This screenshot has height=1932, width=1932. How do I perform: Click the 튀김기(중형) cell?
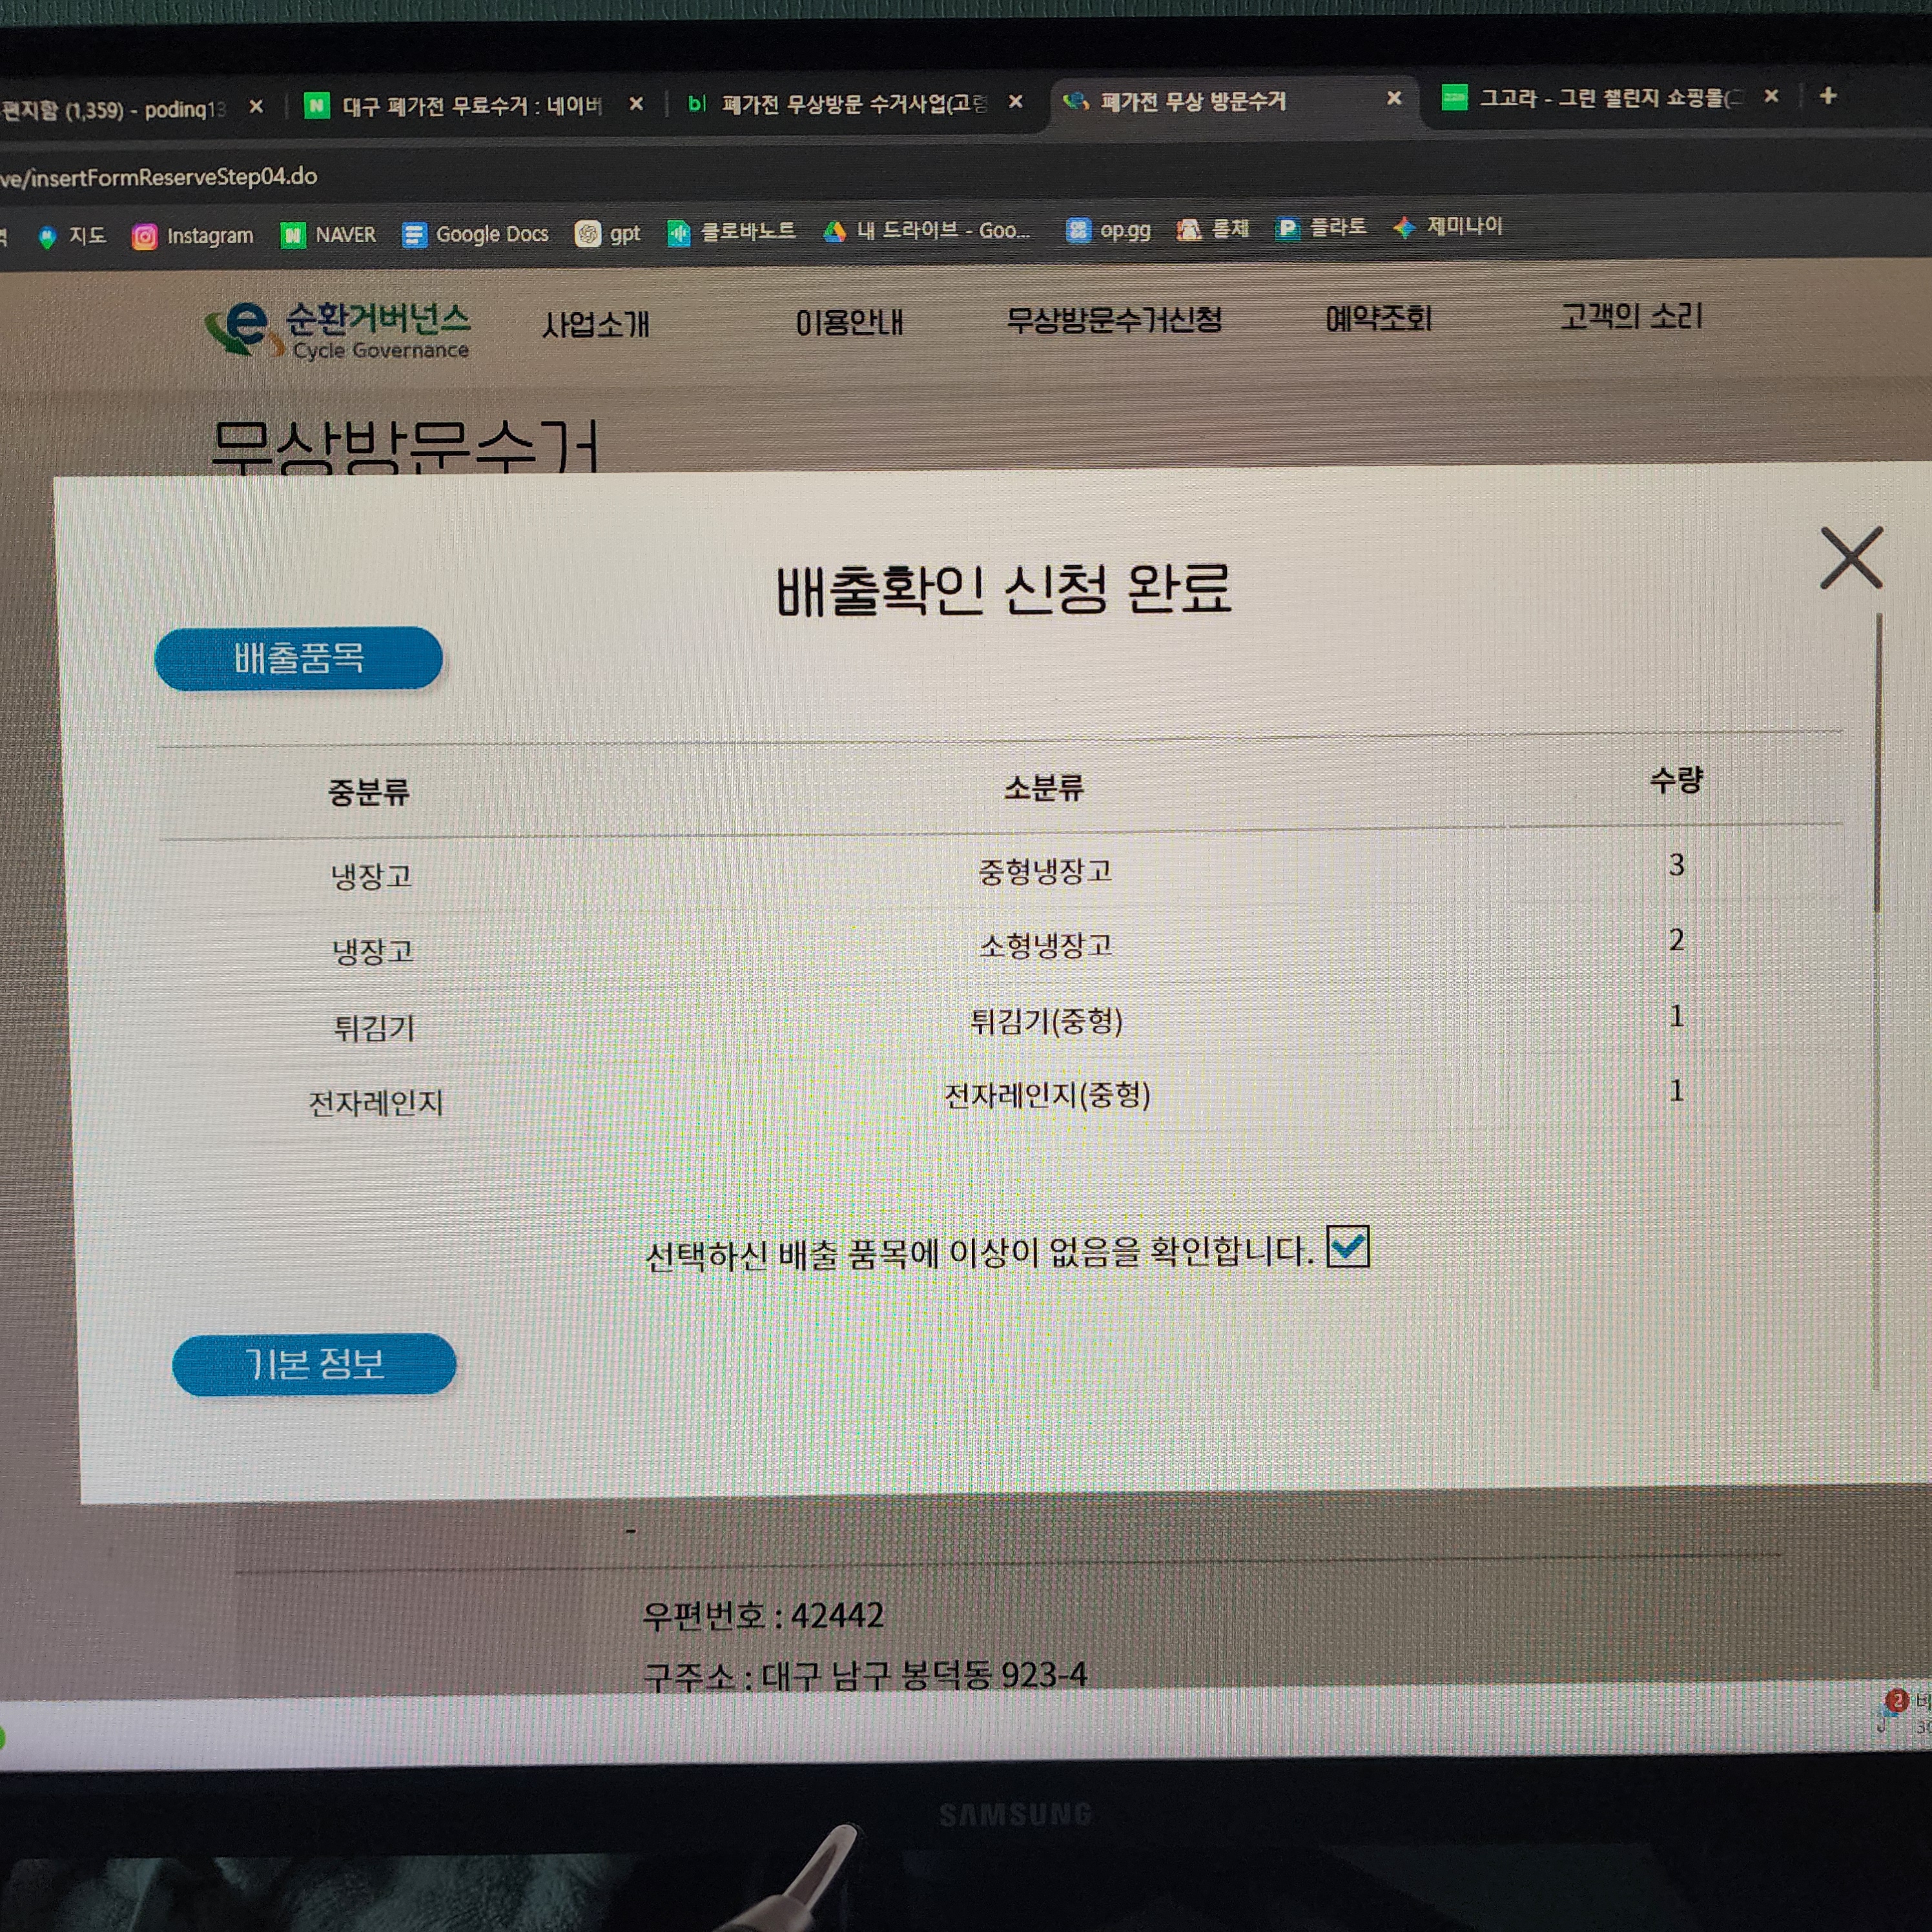coord(1047,1021)
